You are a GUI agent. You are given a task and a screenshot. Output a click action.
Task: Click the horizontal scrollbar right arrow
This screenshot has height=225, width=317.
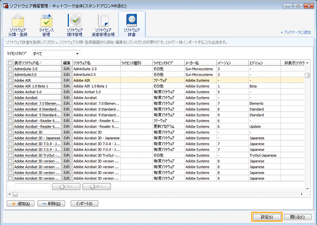(x=301, y=194)
